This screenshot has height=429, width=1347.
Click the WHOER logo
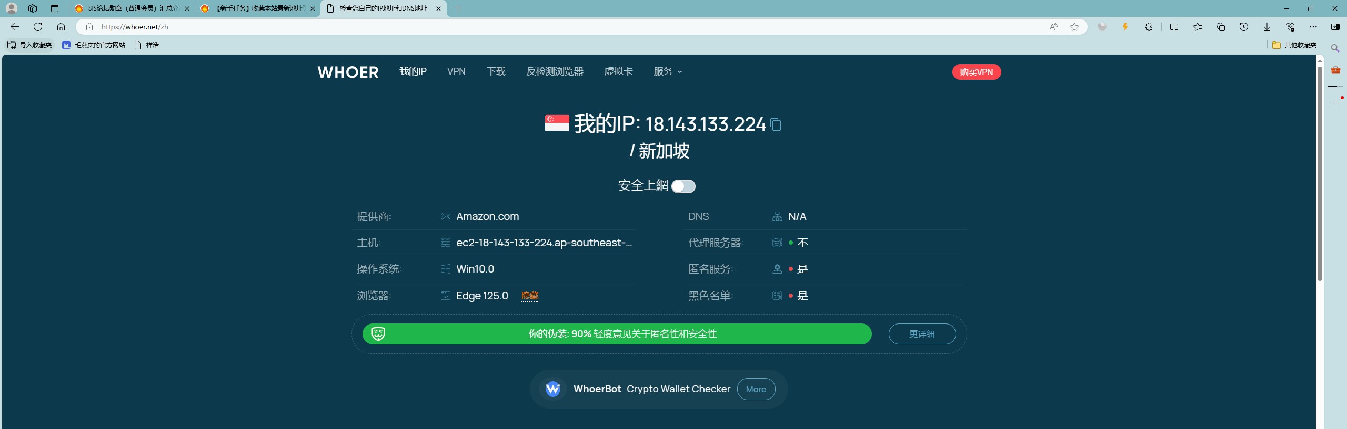tap(348, 72)
